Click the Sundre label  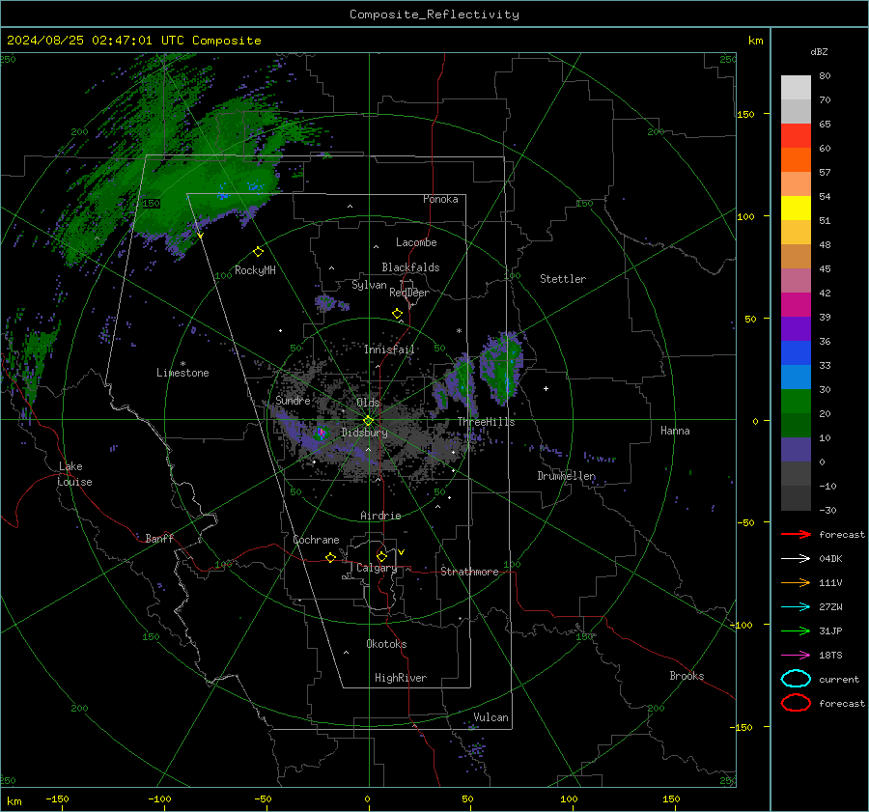[x=293, y=400]
